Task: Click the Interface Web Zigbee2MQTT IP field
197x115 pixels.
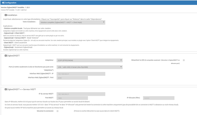Action: pyautogui.click(x=81, y=74)
